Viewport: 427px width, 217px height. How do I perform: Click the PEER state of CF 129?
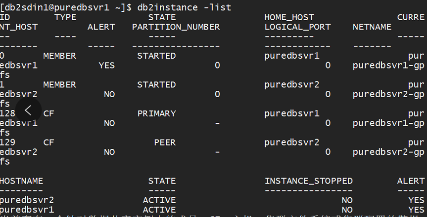tap(164, 142)
